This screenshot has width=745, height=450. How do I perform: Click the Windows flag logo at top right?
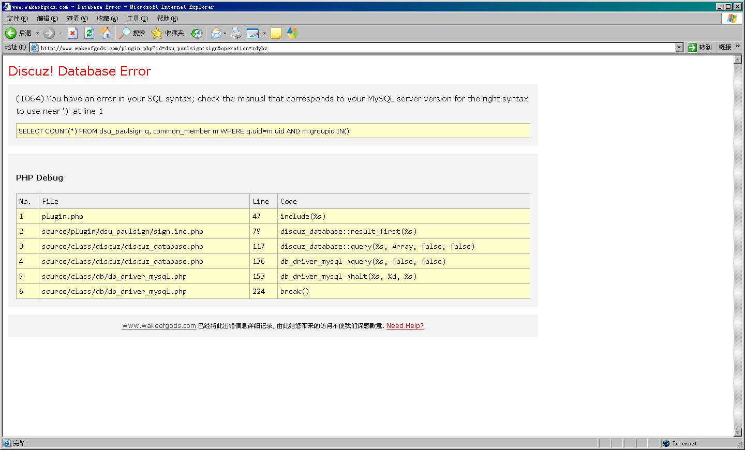(x=732, y=19)
